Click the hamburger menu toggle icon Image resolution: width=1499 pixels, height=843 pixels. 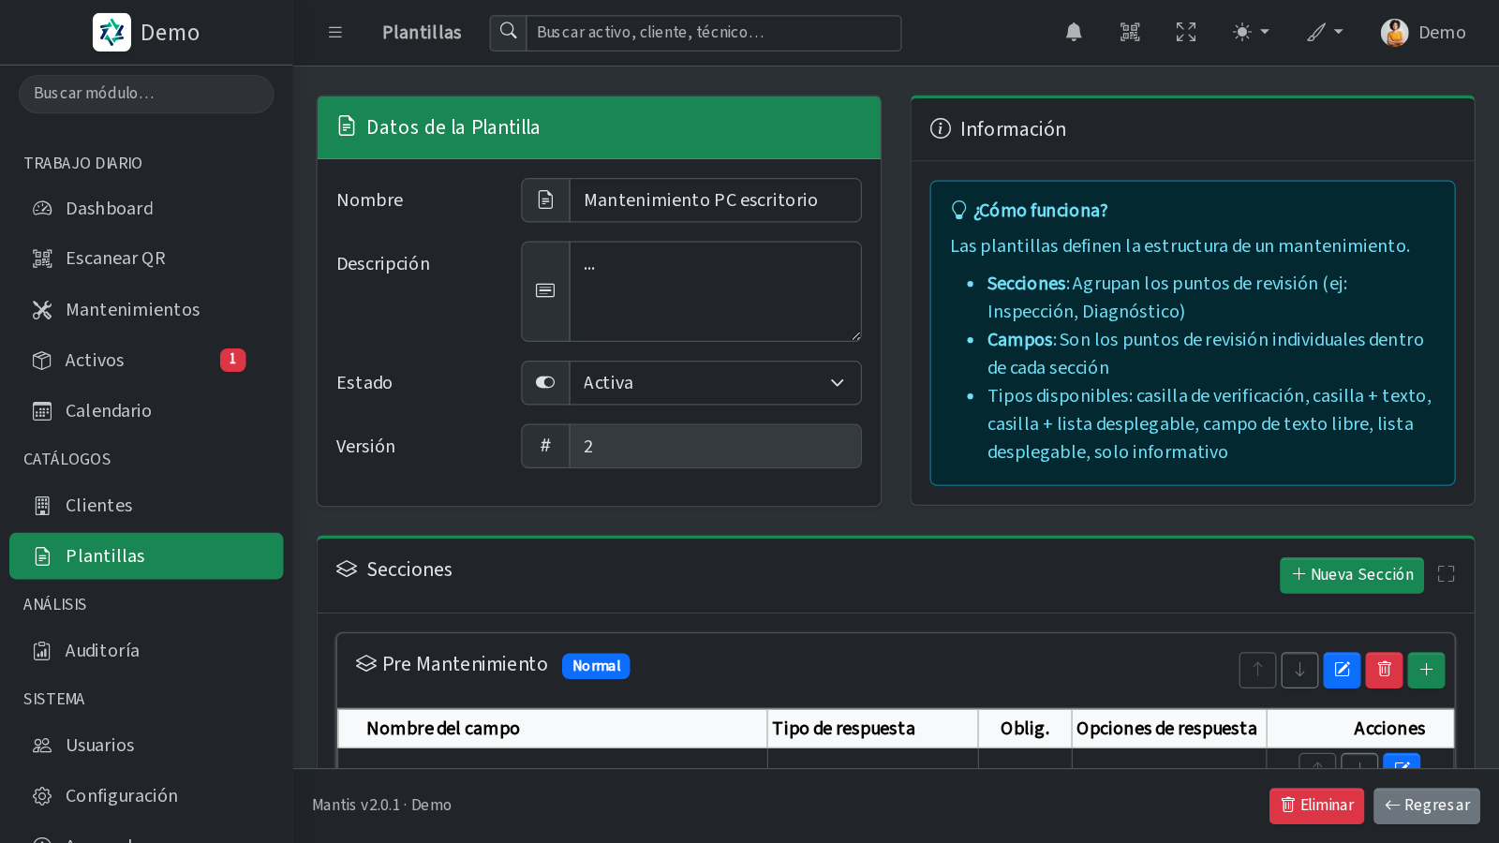[335, 32]
